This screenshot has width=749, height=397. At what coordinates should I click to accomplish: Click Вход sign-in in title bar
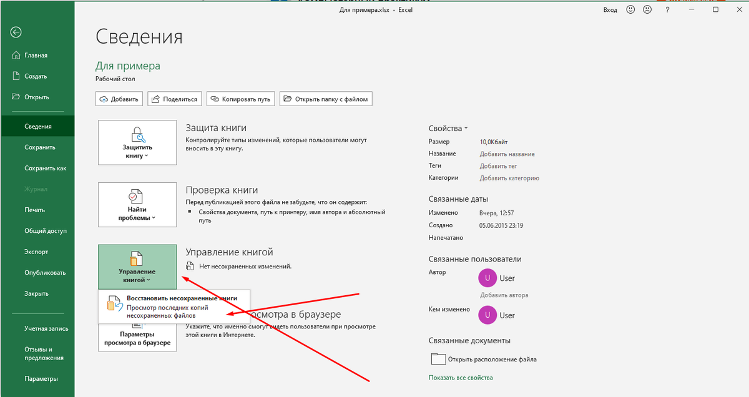[610, 10]
